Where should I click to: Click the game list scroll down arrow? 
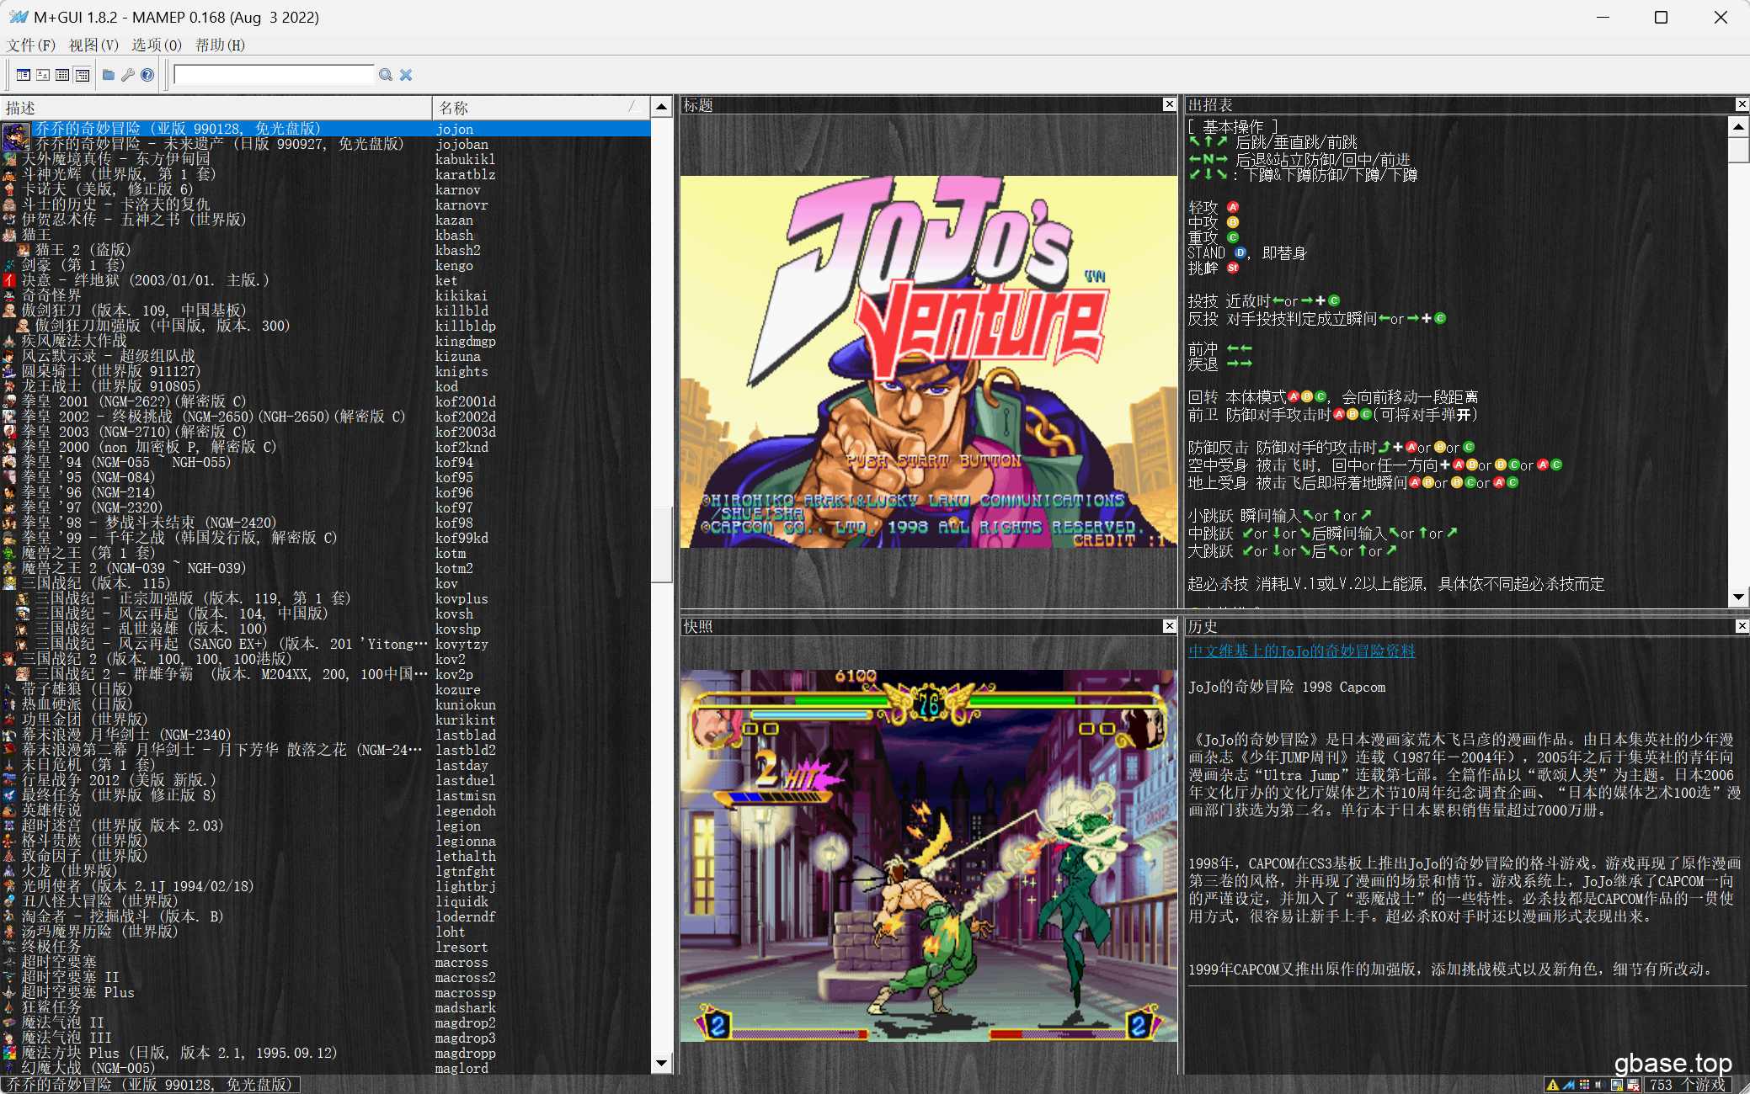point(662,1064)
